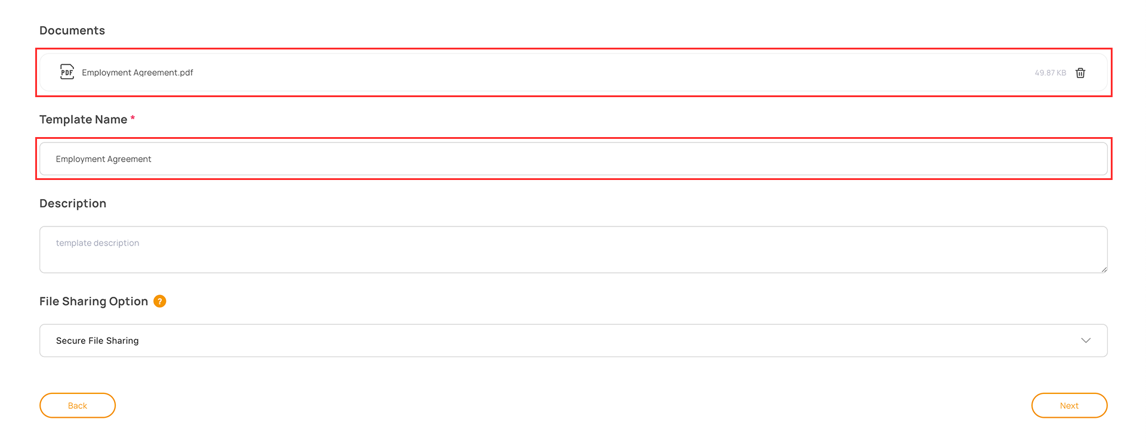
Task: Click the Documents section heading
Action: (72, 30)
